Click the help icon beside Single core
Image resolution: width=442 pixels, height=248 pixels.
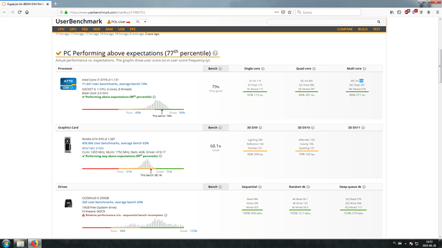[x=263, y=68]
